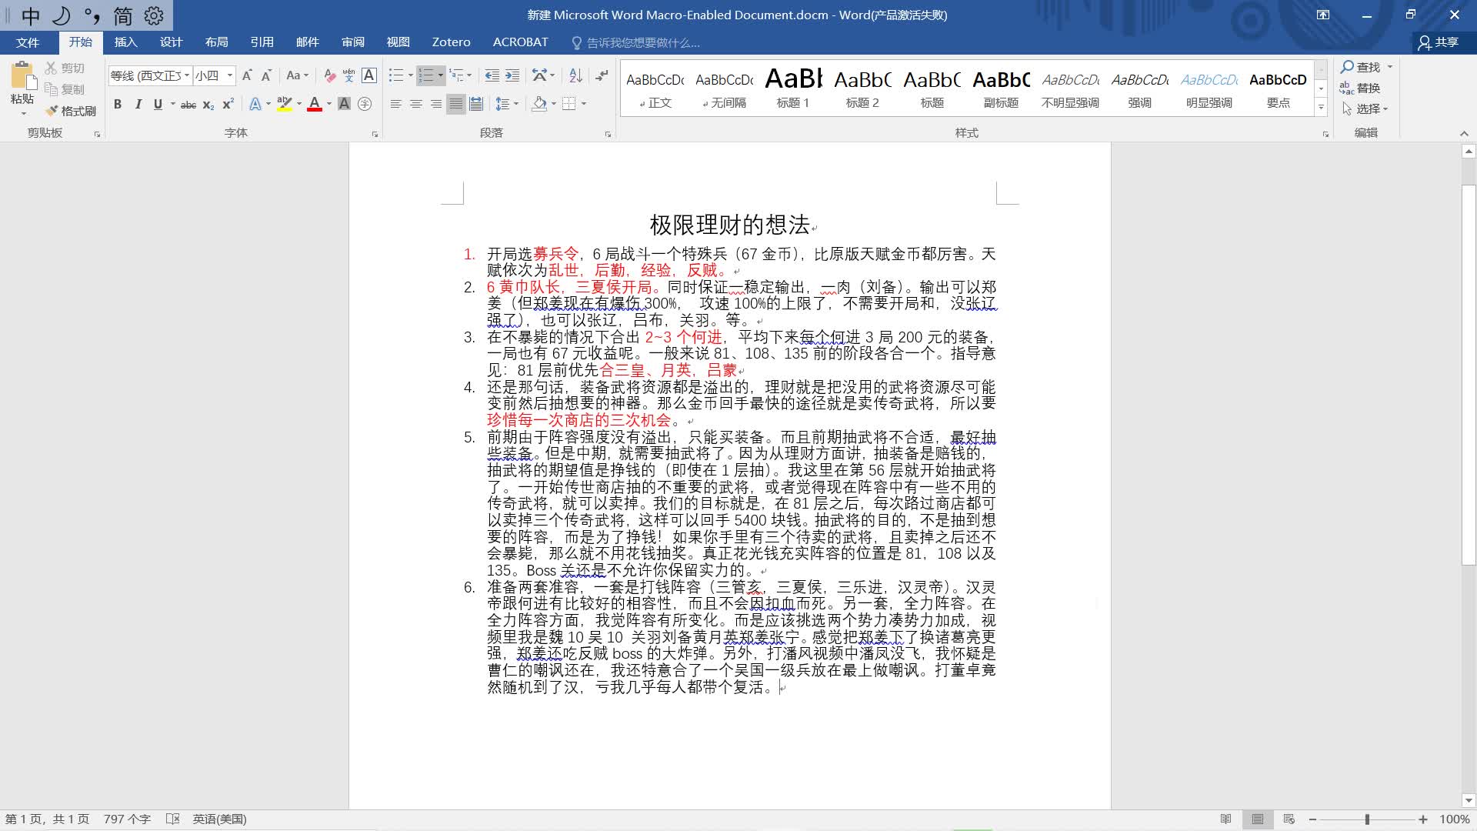
Task: Clear all formatting with the eraser icon
Action: (x=329, y=75)
